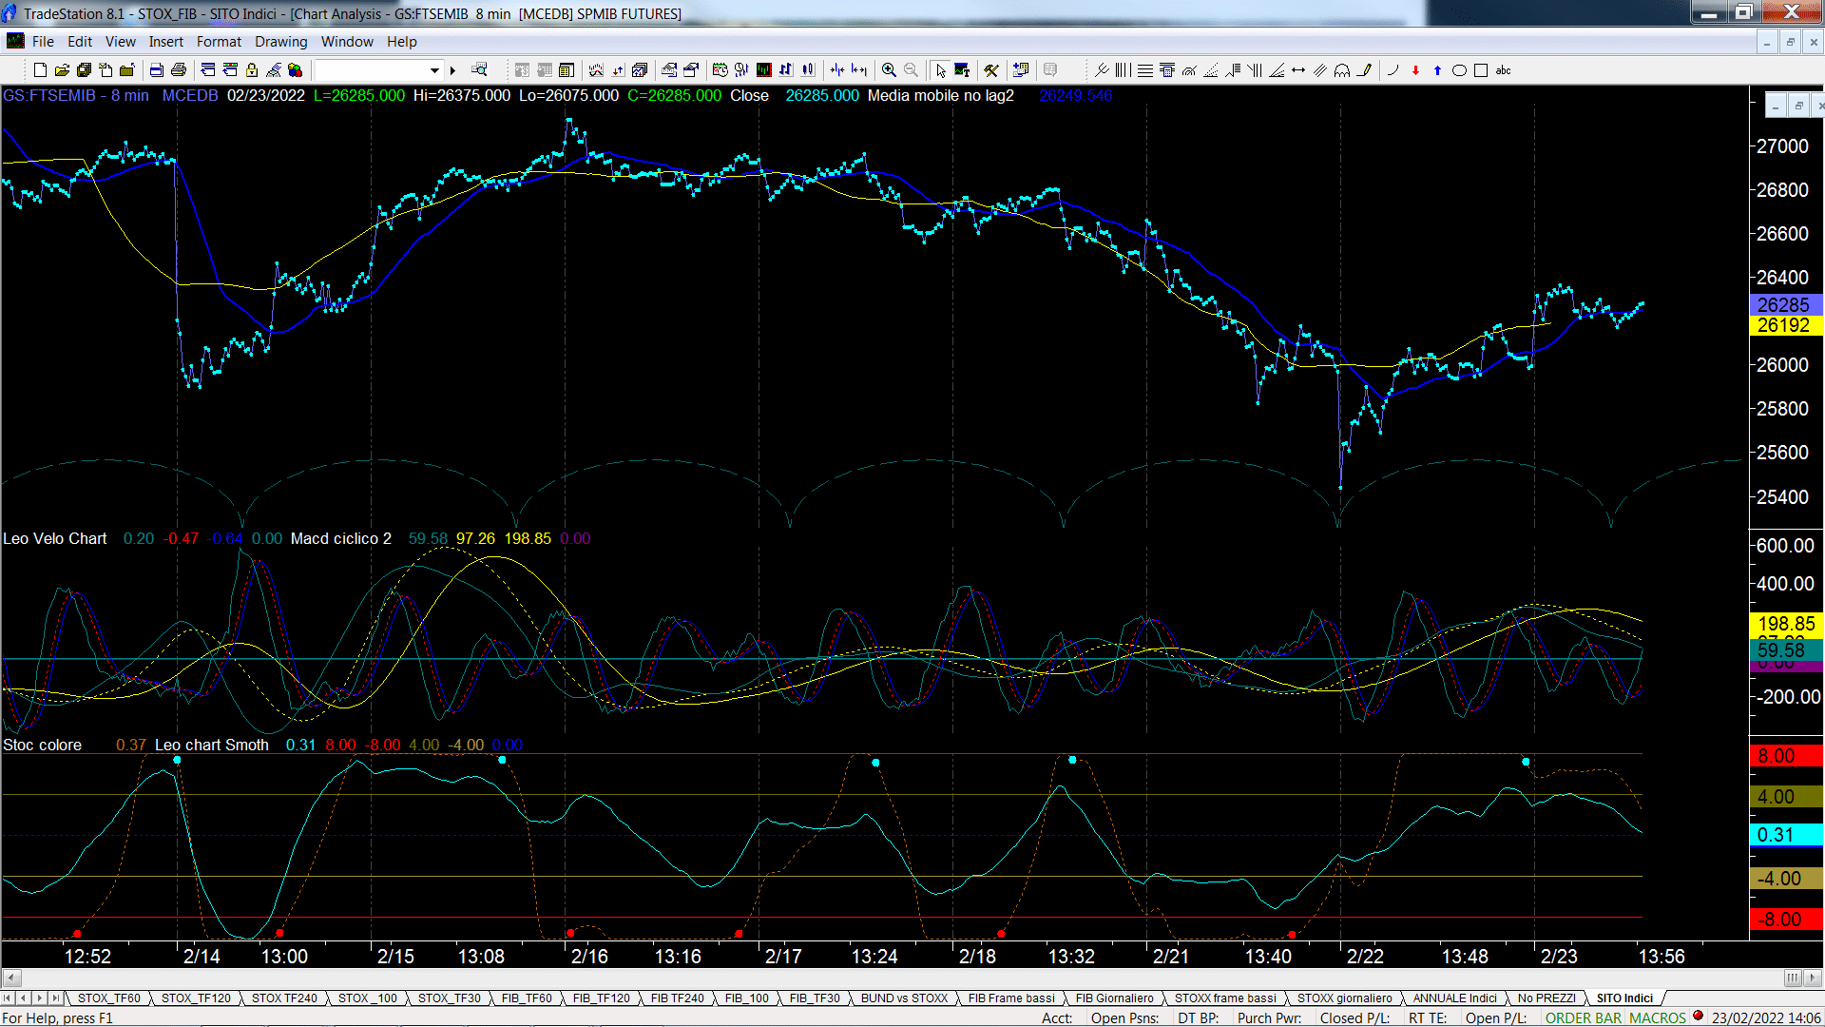The width and height of the screenshot is (1825, 1027).
Task: Open the File menu
Action: (x=43, y=42)
